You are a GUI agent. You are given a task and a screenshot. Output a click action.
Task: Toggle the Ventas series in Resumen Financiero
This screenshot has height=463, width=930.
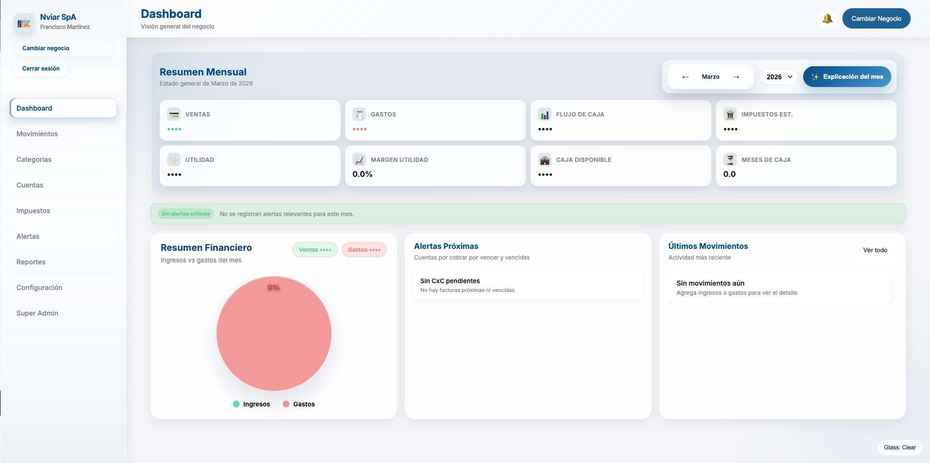pos(315,250)
